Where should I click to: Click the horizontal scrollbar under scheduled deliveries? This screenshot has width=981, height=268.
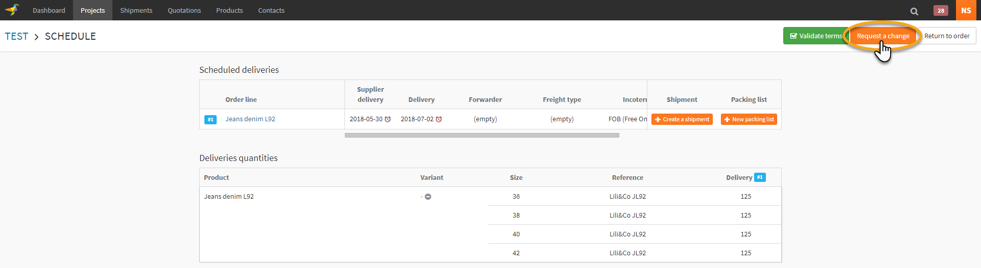coord(482,136)
